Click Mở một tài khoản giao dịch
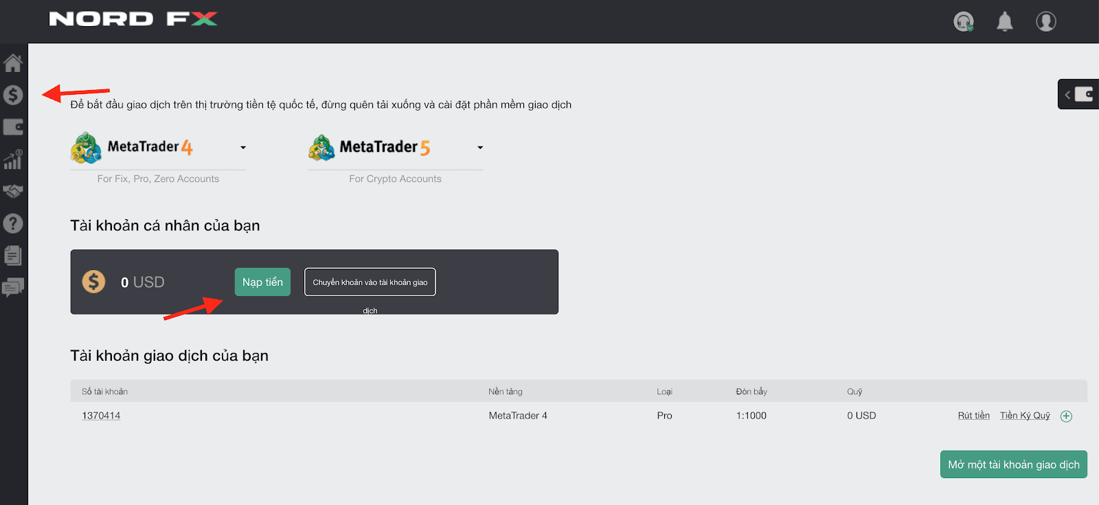The height and width of the screenshot is (505, 1099). 1014,464
